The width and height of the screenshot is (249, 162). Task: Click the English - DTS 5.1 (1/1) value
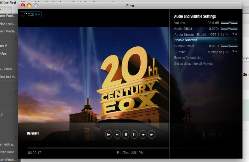213,35
